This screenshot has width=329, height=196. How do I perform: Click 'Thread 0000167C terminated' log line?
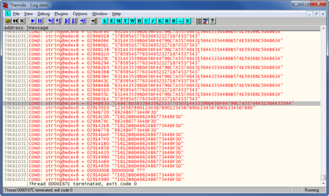click(x=83, y=184)
